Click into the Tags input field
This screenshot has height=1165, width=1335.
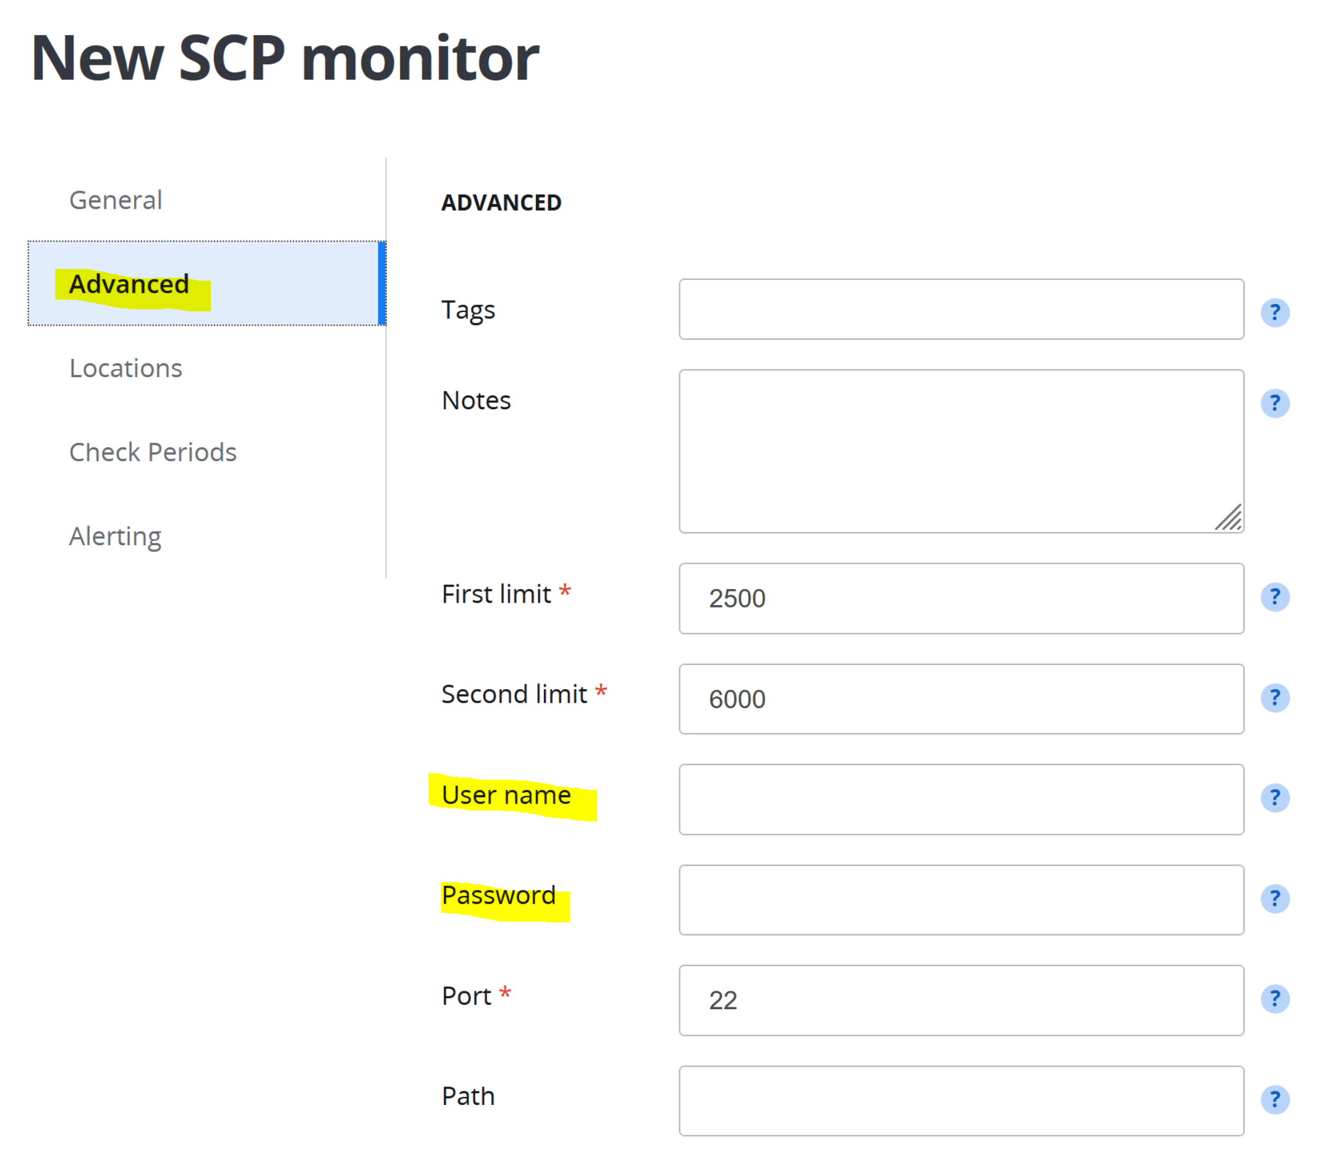[x=960, y=310]
